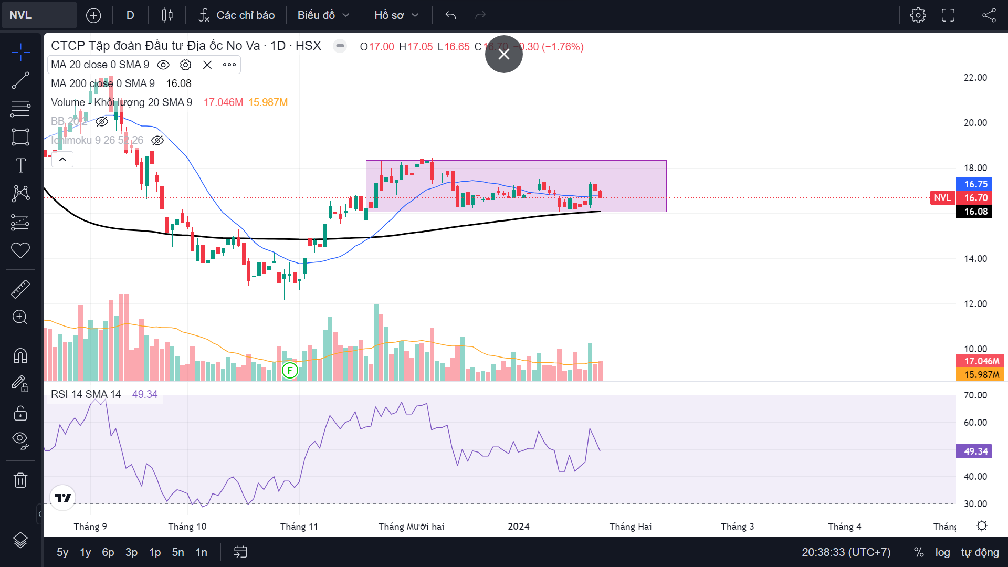Expand the Hồ sơ dropdown
Screen dimensions: 1008x567
[x=396, y=15]
